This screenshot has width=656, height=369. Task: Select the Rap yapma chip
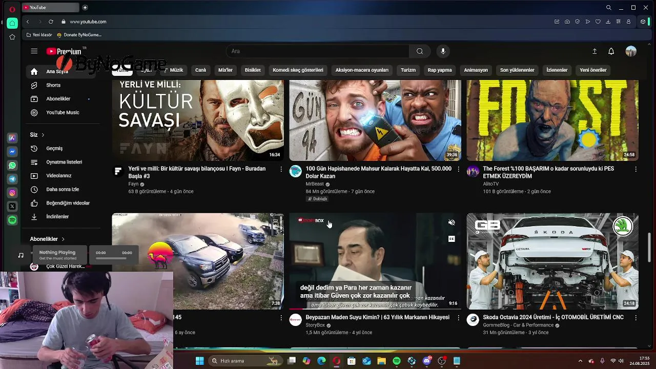pyautogui.click(x=440, y=70)
